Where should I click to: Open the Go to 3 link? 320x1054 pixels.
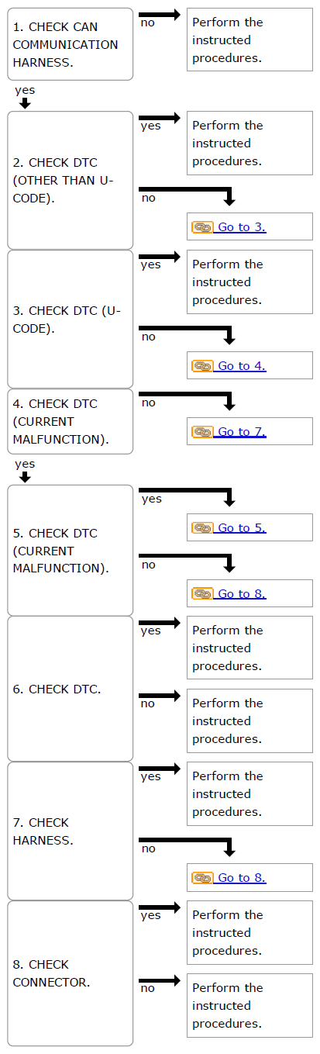[x=242, y=227]
